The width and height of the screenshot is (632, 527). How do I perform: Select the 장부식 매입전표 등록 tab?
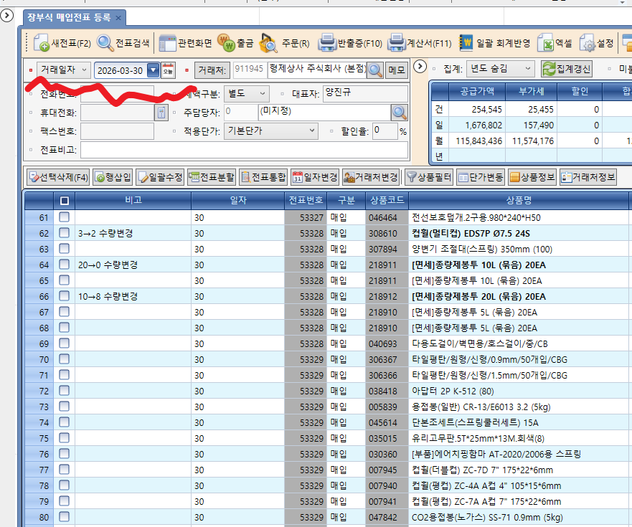point(69,17)
